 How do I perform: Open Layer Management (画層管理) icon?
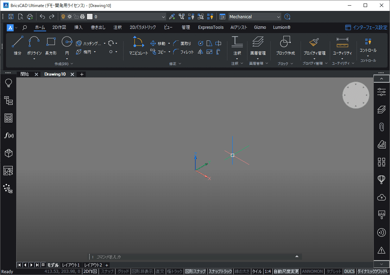pos(258,41)
